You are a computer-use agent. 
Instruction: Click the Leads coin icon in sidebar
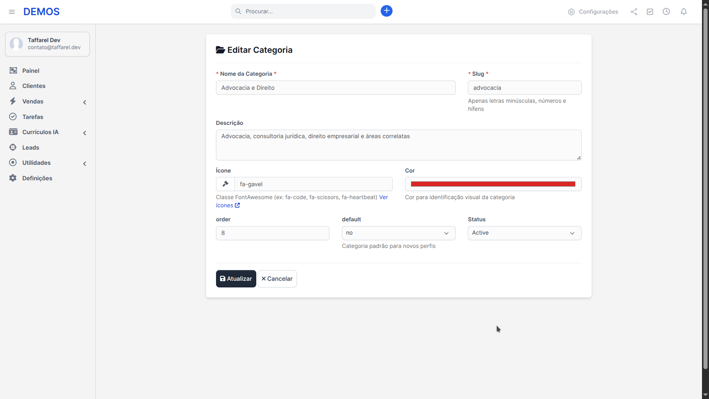[13, 147]
